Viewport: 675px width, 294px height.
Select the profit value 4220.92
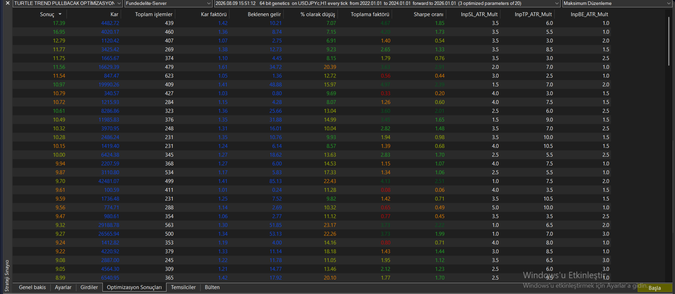110,251
